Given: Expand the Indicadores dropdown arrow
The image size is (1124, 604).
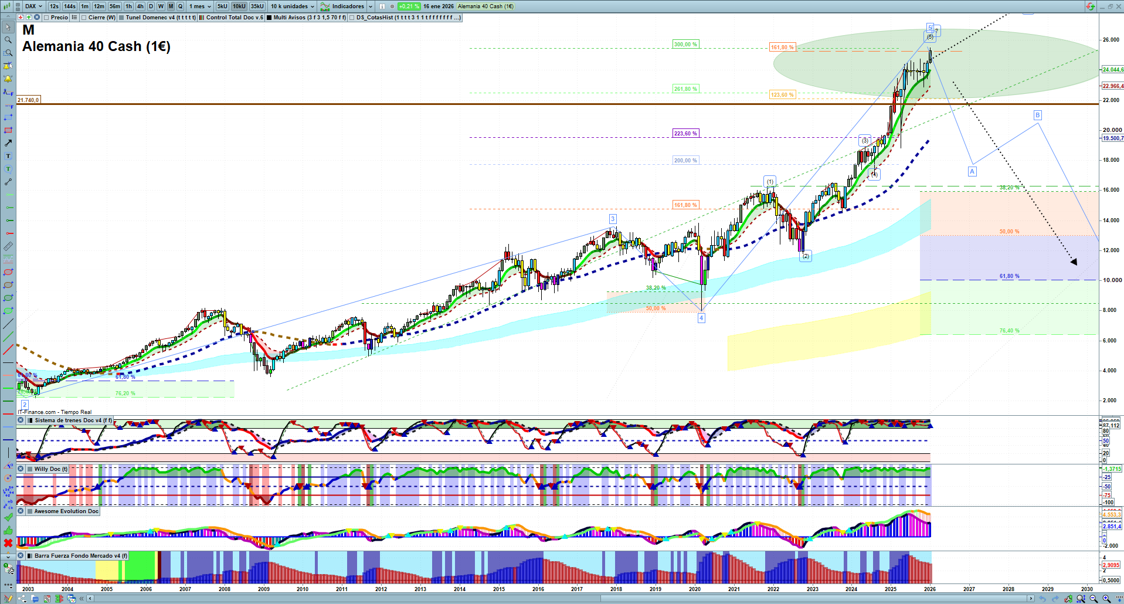Looking at the screenshot, I should (x=371, y=6).
